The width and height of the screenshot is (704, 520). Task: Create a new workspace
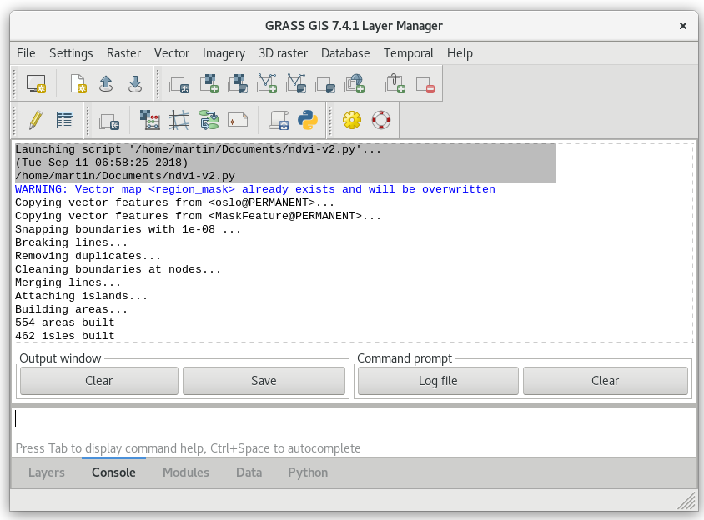click(78, 83)
